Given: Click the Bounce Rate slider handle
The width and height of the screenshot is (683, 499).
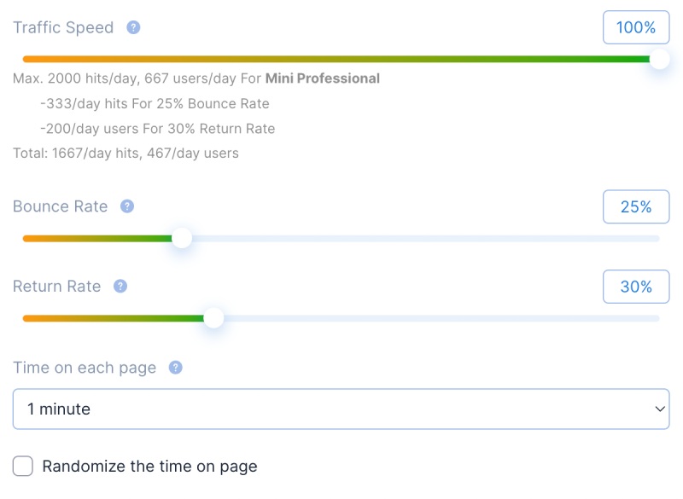Looking at the screenshot, I should pos(182,238).
